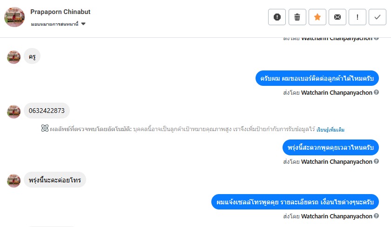This screenshot has width=391, height=230.
Task: Click the พรุ่งนี้นะคะค่อยโทร message bubble
Action: (55, 180)
